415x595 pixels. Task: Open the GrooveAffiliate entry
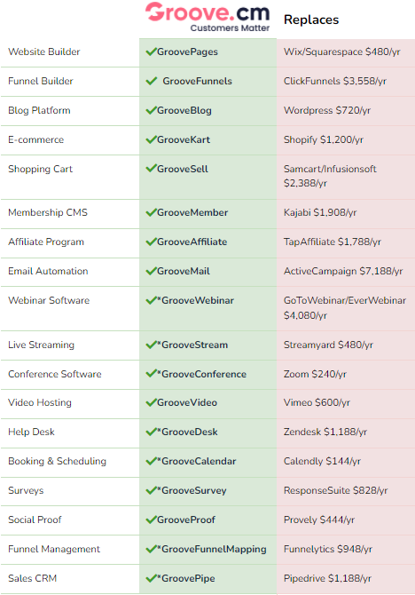click(192, 242)
